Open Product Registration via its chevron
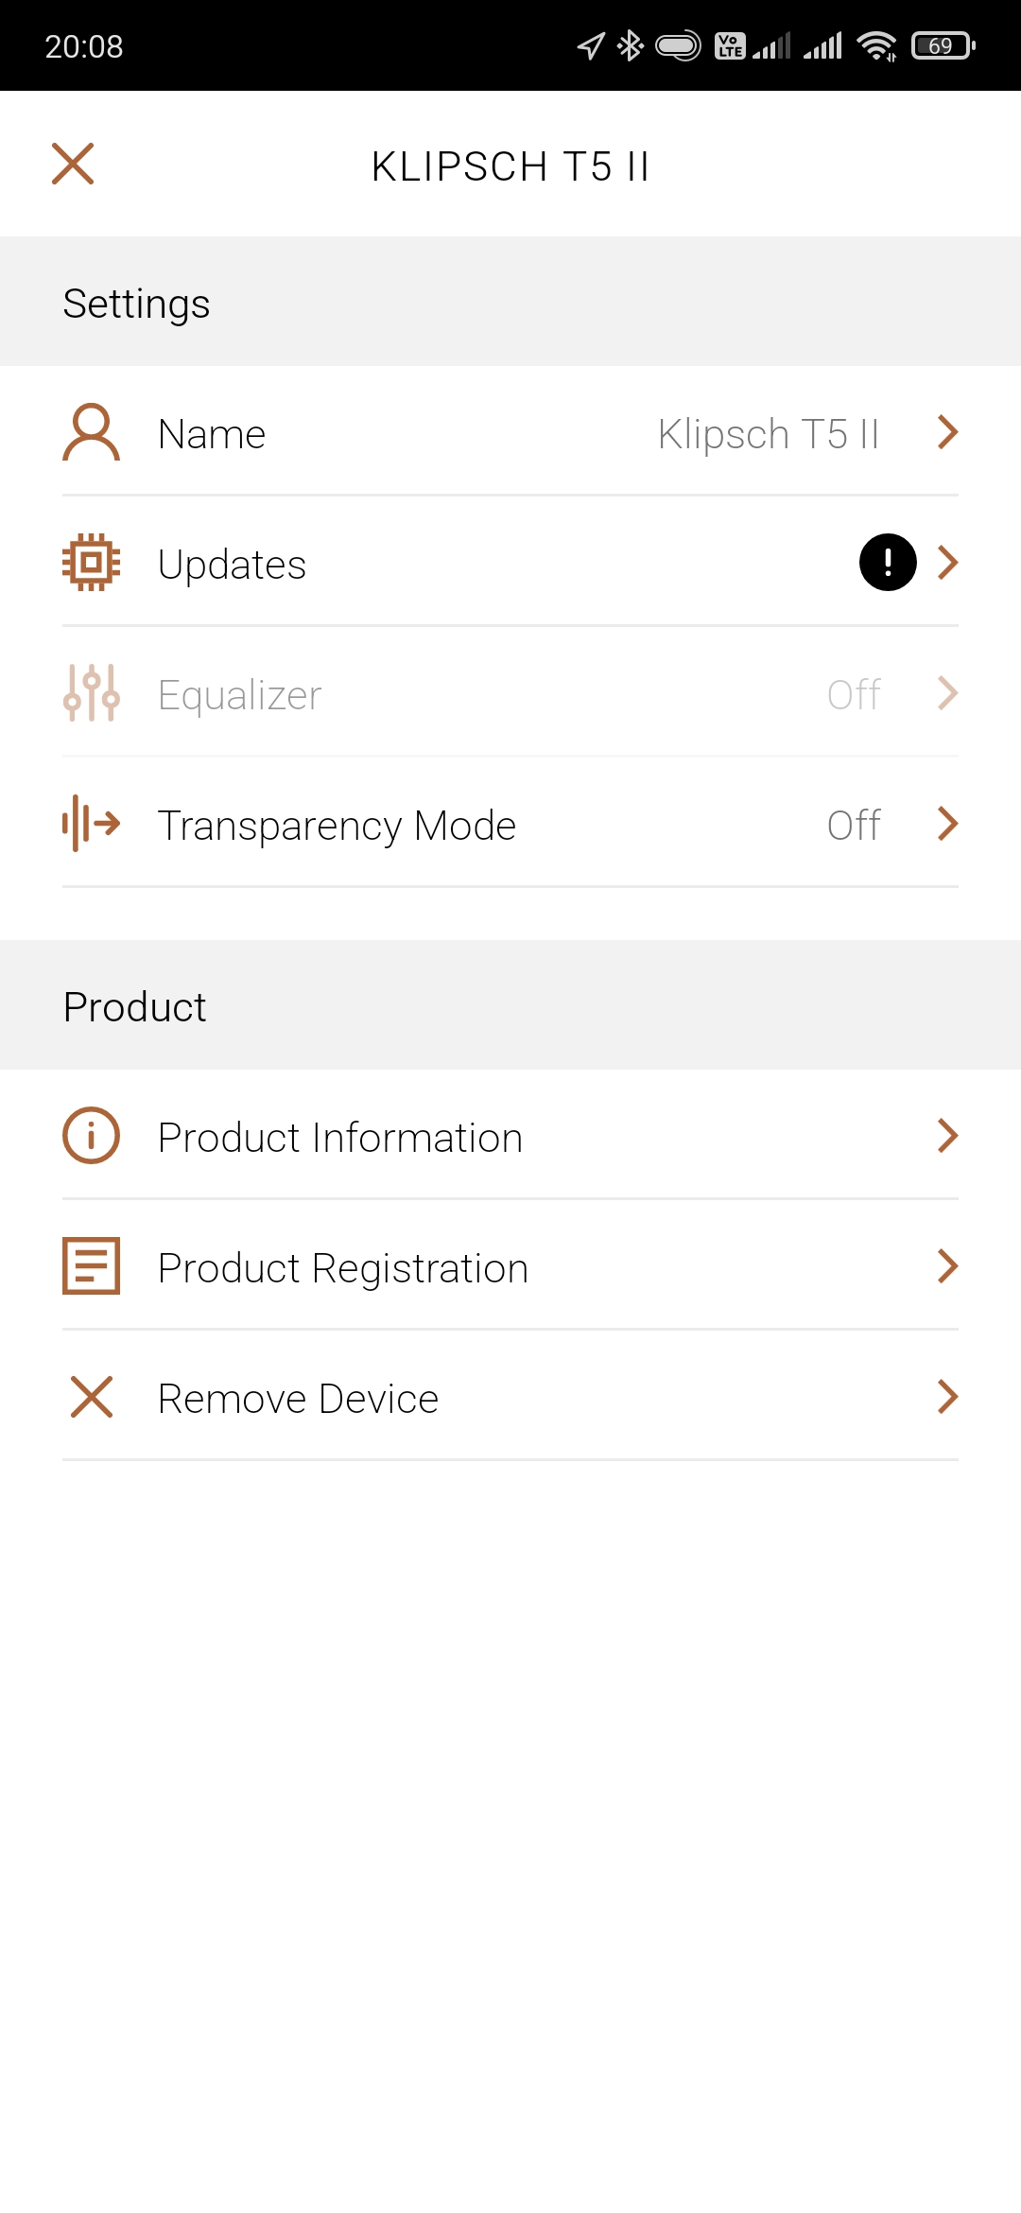Screen dimensions: 1021x2213 click(x=947, y=1266)
